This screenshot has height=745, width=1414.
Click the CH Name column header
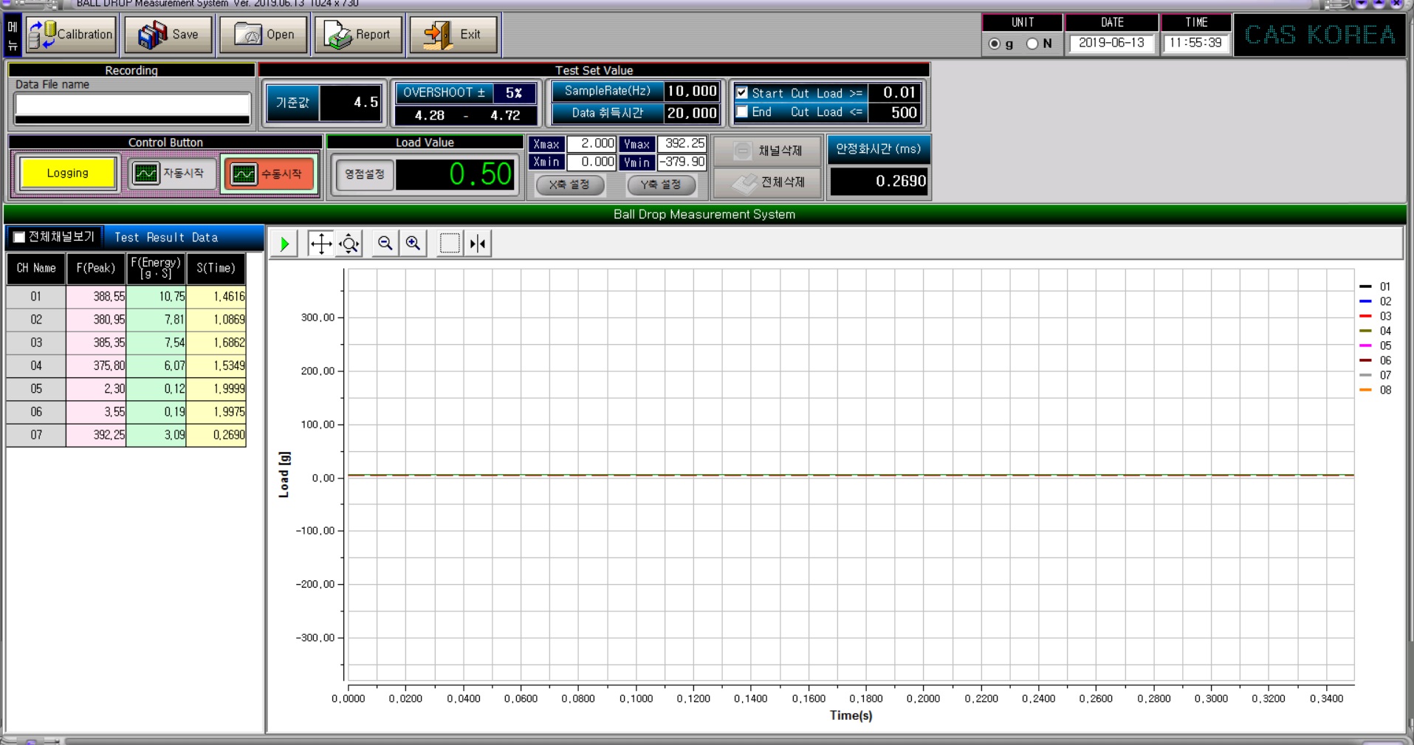36,269
